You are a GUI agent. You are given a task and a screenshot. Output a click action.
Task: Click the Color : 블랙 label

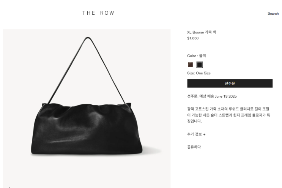196,56
